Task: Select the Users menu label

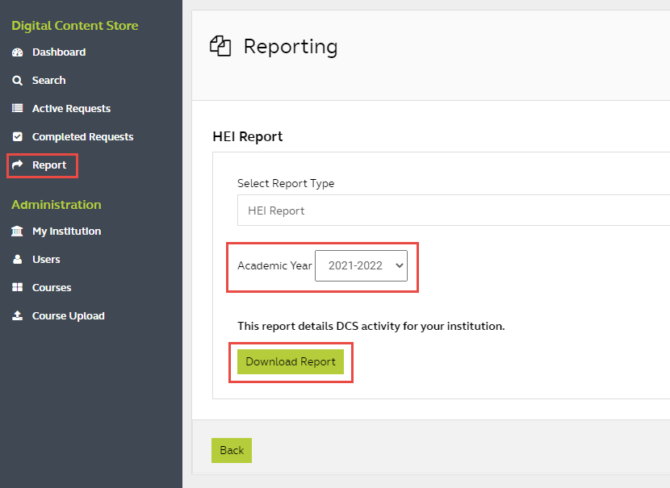Action: click(x=46, y=260)
